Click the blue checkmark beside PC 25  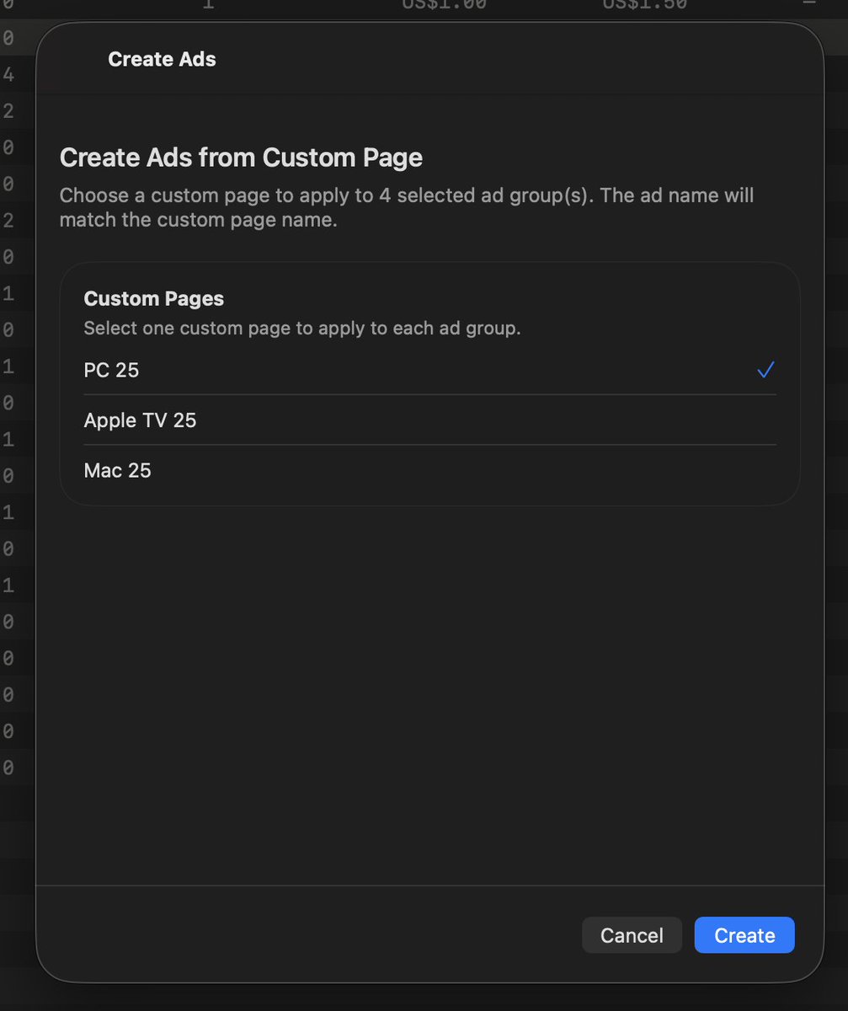click(765, 370)
